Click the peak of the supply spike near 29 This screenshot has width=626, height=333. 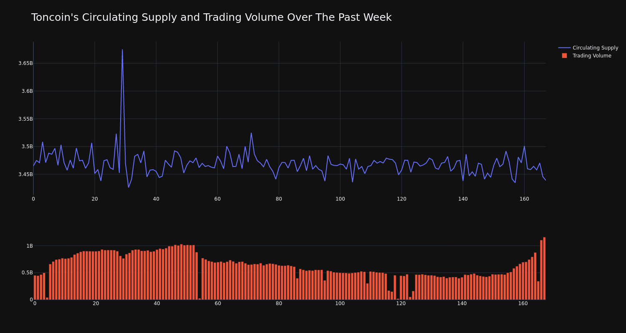click(122, 50)
